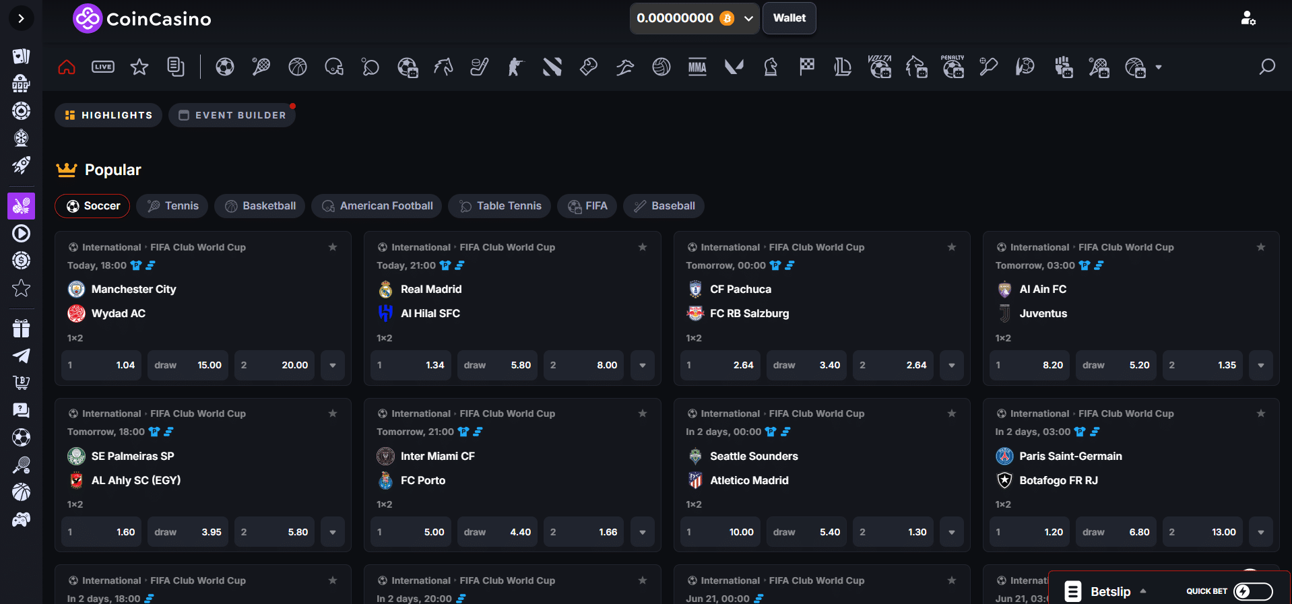The width and height of the screenshot is (1292, 604).
Task: Open the bet history slip icon
Action: 176,67
